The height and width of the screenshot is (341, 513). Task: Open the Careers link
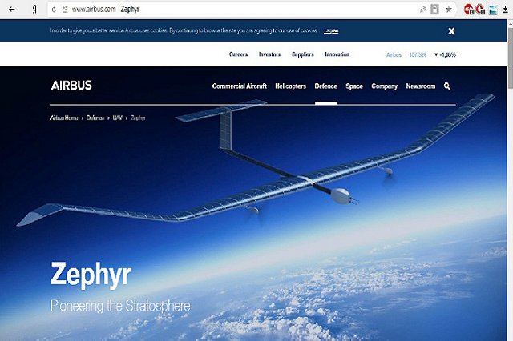tap(238, 54)
